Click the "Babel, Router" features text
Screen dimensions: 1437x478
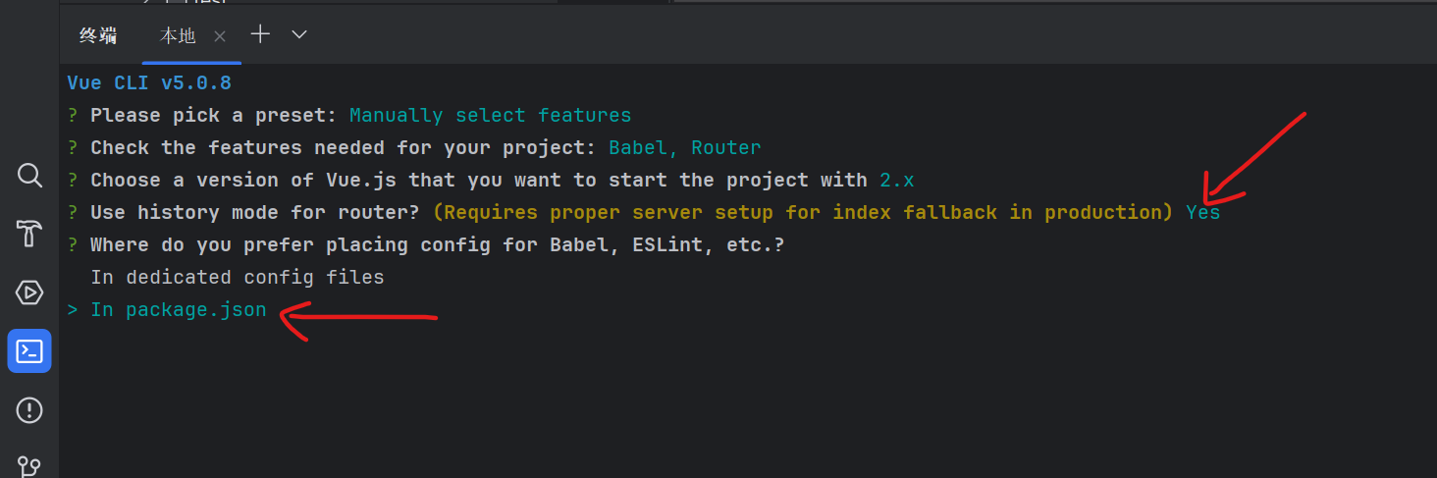(x=684, y=148)
